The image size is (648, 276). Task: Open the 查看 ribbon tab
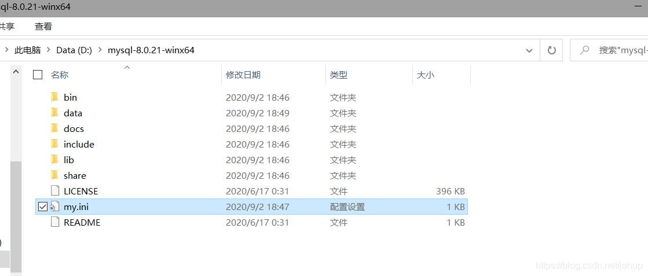tap(43, 26)
